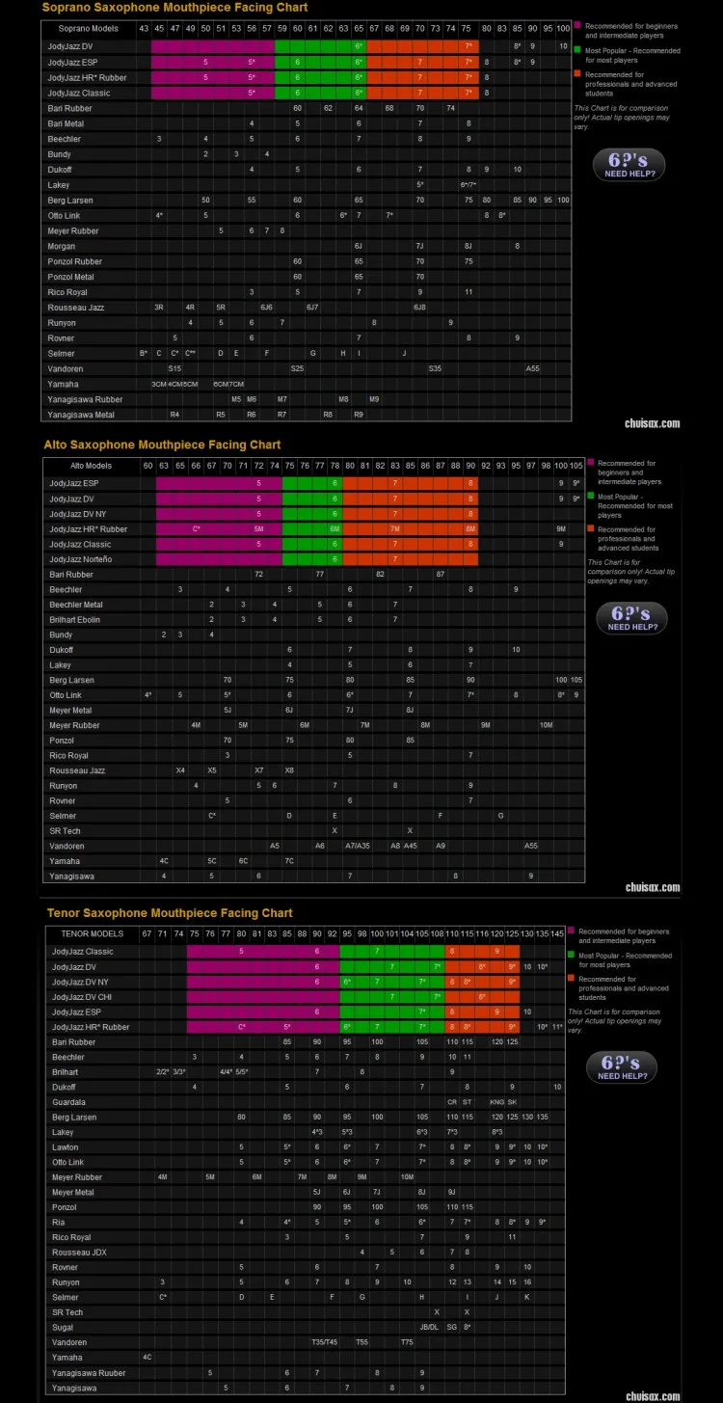Select Lawton row in Tenor chart
This screenshot has width=723, height=1403.
[x=307, y=1147]
